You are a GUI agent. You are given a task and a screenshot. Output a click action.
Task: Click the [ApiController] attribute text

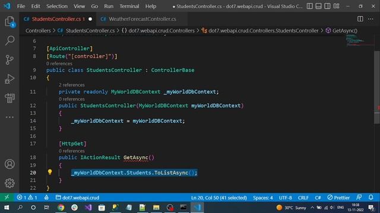69,49
